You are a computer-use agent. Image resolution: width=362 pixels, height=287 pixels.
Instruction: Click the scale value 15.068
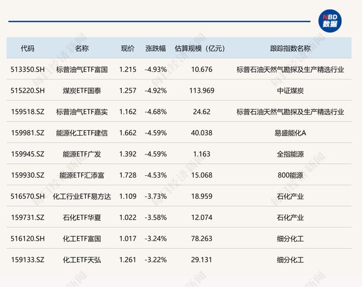(x=201, y=175)
